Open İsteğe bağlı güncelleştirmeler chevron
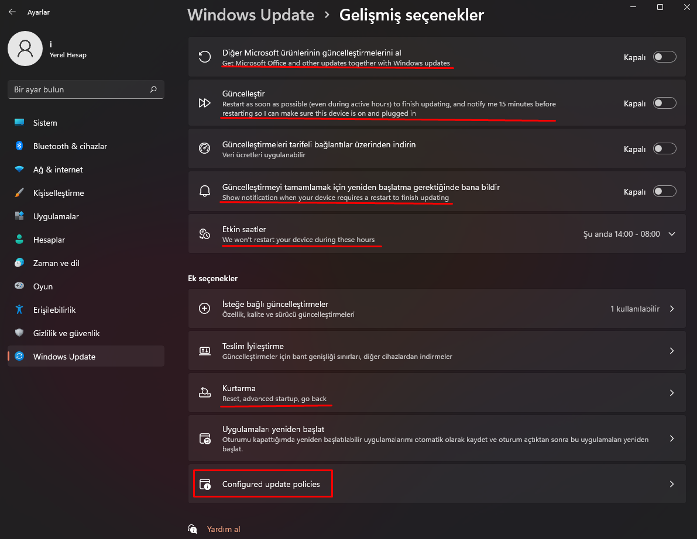Screen dimensions: 697x539 (672, 309)
